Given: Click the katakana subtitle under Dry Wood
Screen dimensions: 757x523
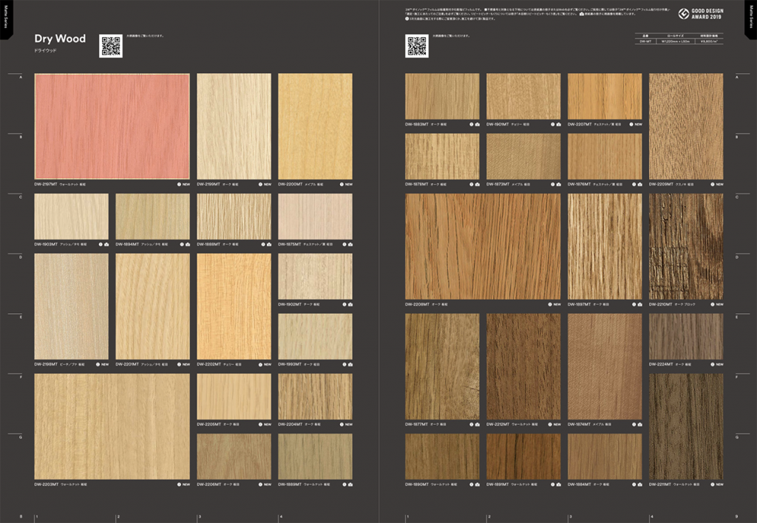Looking at the screenshot, I should (x=45, y=51).
